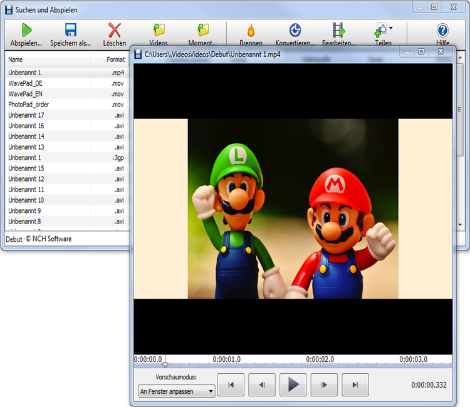Viewport: 470px width, 407px height.
Task: Select the 'WavePad_DE' file row
Action: pos(67,83)
